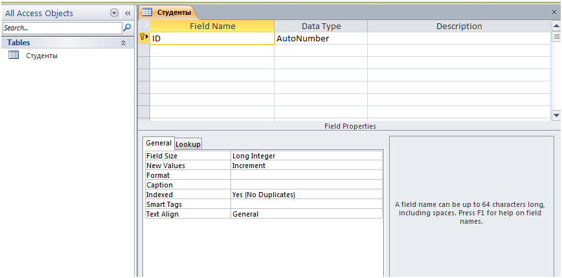This screenshot has width=562, height=278.
Task: Click the Caption property value box
Action: (x=306, y=185)
